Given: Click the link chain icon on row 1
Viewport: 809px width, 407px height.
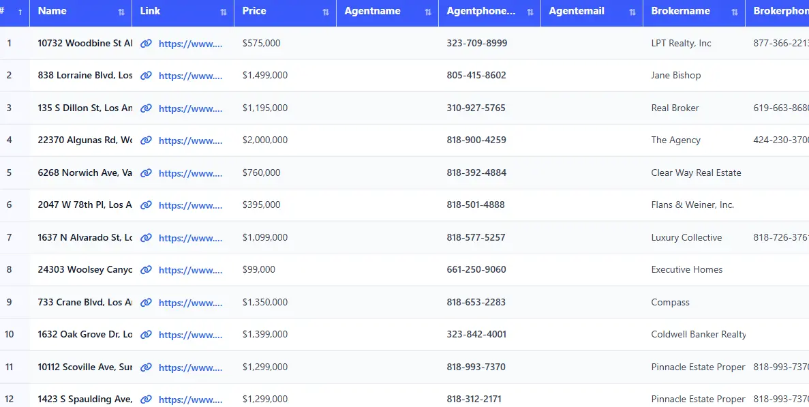Looking at the screenshot, I should click(146, 43).
